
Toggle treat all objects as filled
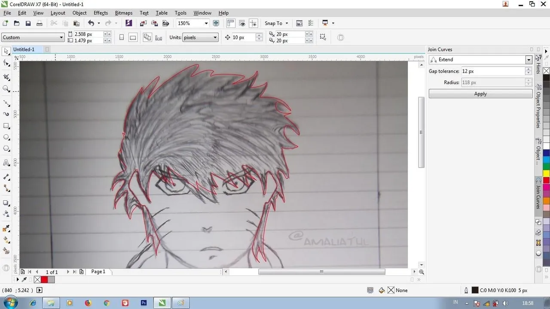[323, 37]
